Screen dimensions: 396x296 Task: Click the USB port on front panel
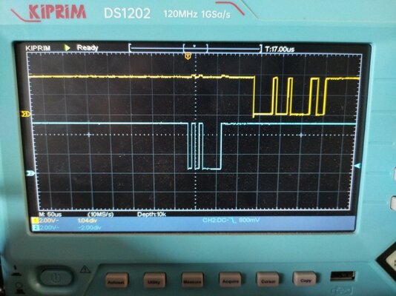click(343, 275)
